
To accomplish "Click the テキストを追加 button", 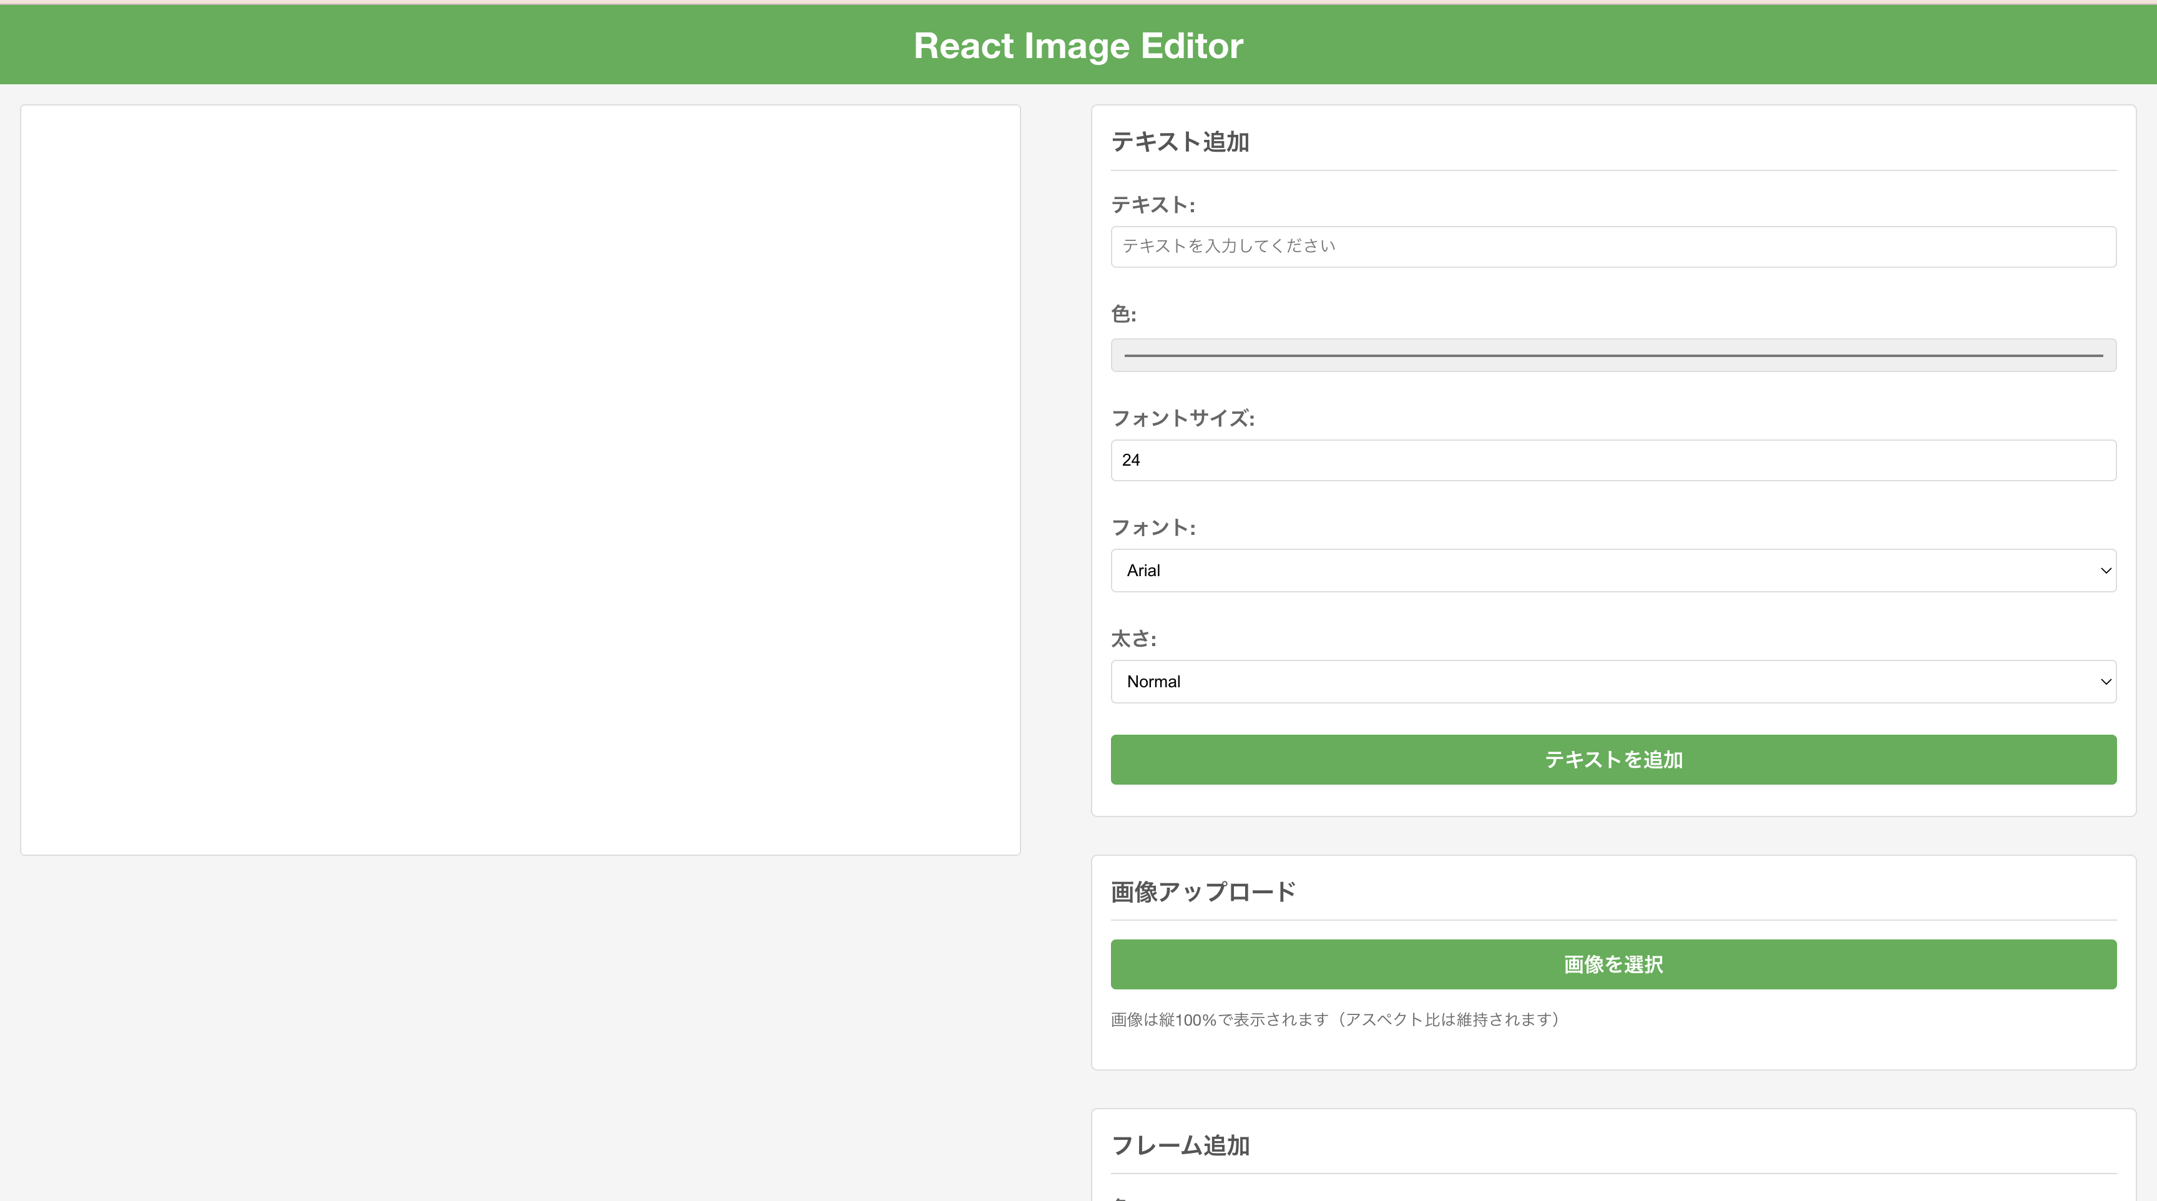I will (x=1613, y=760).
